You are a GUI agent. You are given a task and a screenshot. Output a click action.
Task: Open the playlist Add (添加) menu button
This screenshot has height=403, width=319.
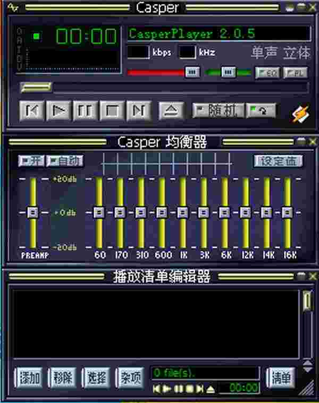[29, 378]
